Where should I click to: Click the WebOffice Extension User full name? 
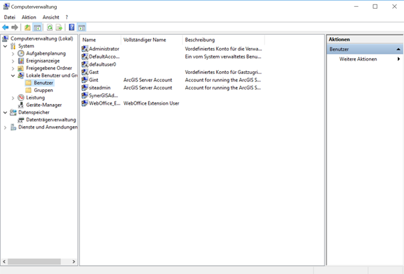pyautogui.click(x=151, y=103)
